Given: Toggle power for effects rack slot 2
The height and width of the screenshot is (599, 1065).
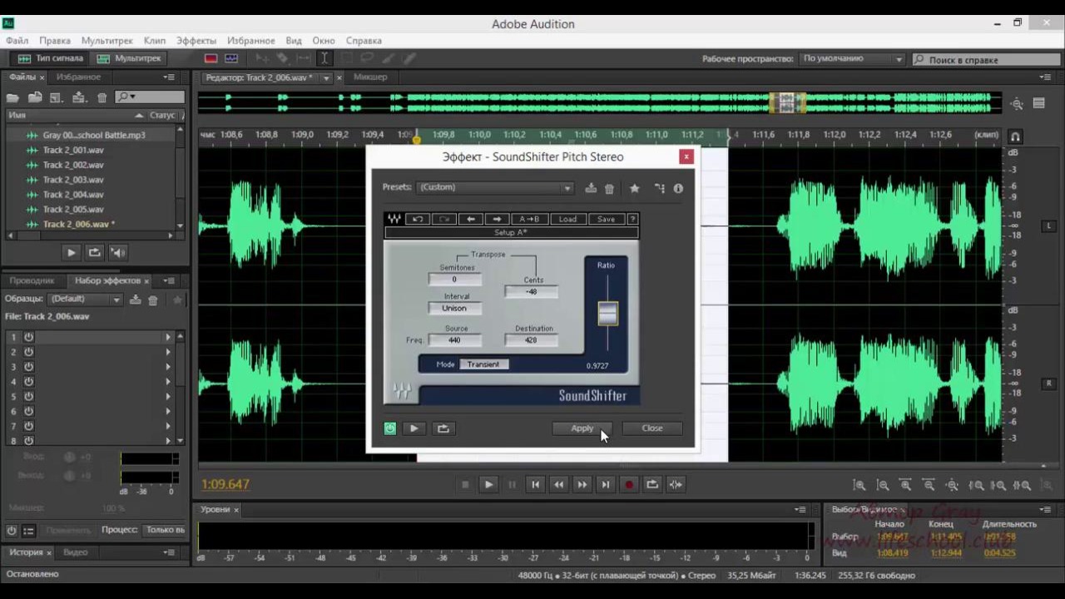Looking at the screenshot, I should pos(28,352).
